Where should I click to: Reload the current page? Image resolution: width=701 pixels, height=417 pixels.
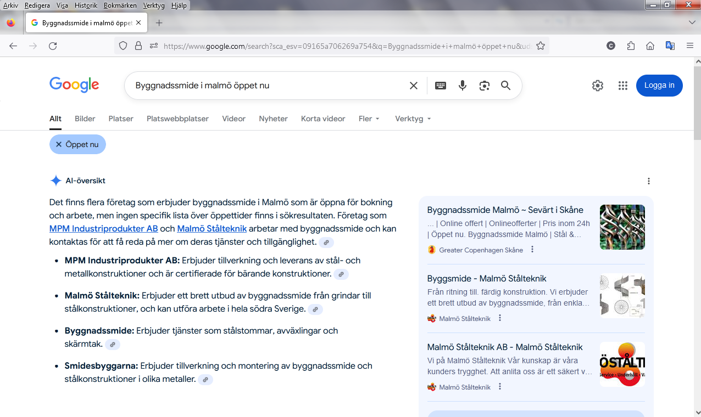[53, 46]
